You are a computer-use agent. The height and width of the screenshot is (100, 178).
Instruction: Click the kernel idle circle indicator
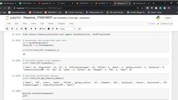pos(171,24)
